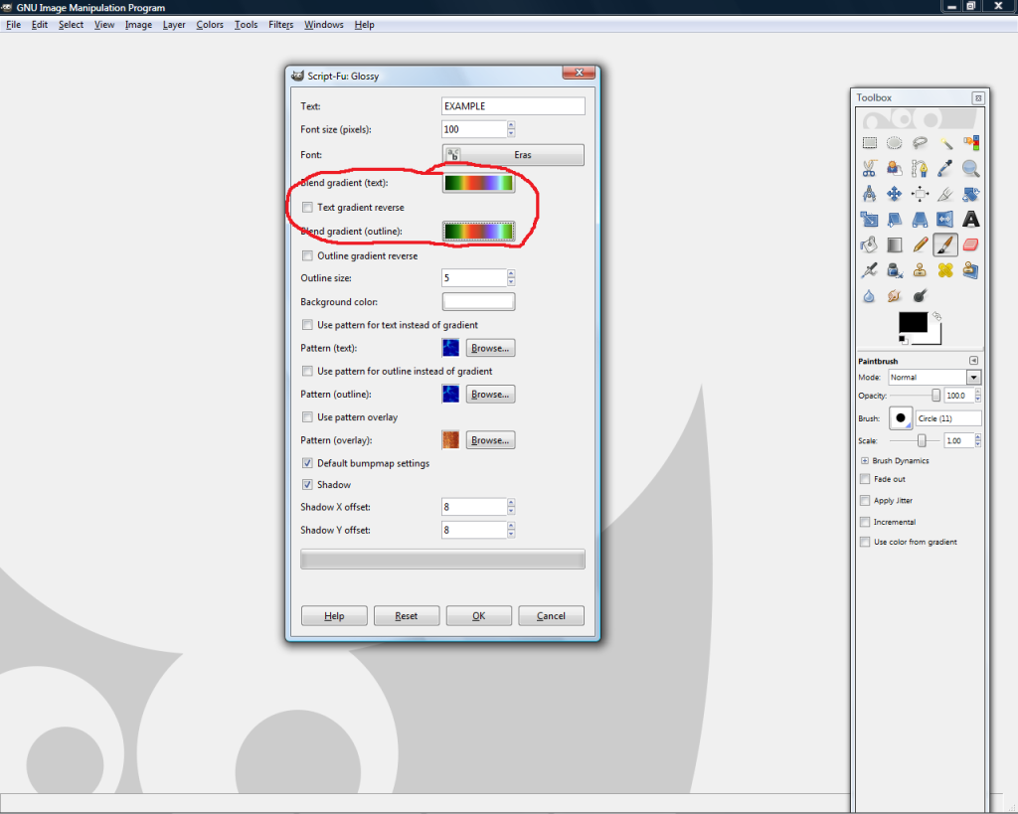Pick the Heal tool

click(945, 270)
